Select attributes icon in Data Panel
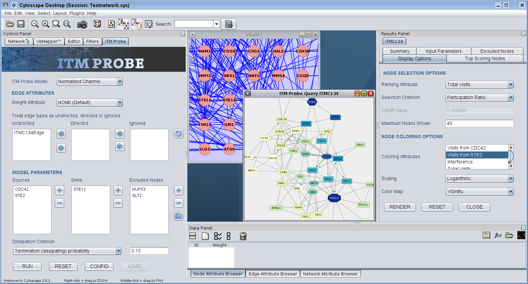Screen dimensions: 528x284 click(193, 236)
